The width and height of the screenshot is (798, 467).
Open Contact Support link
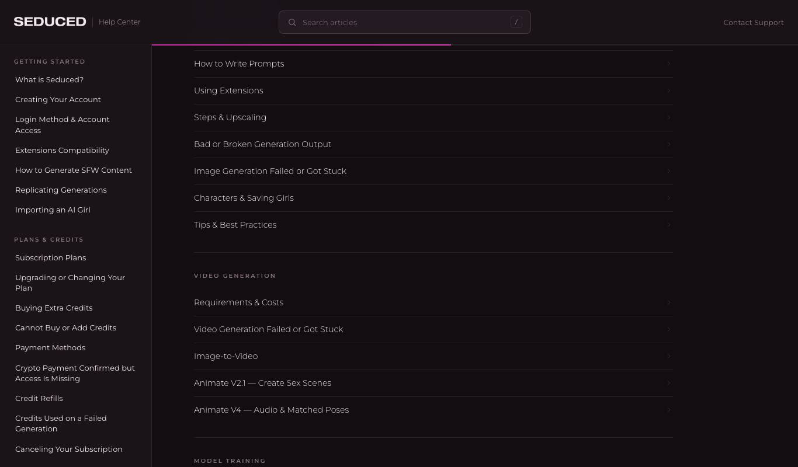pos(754,22)
